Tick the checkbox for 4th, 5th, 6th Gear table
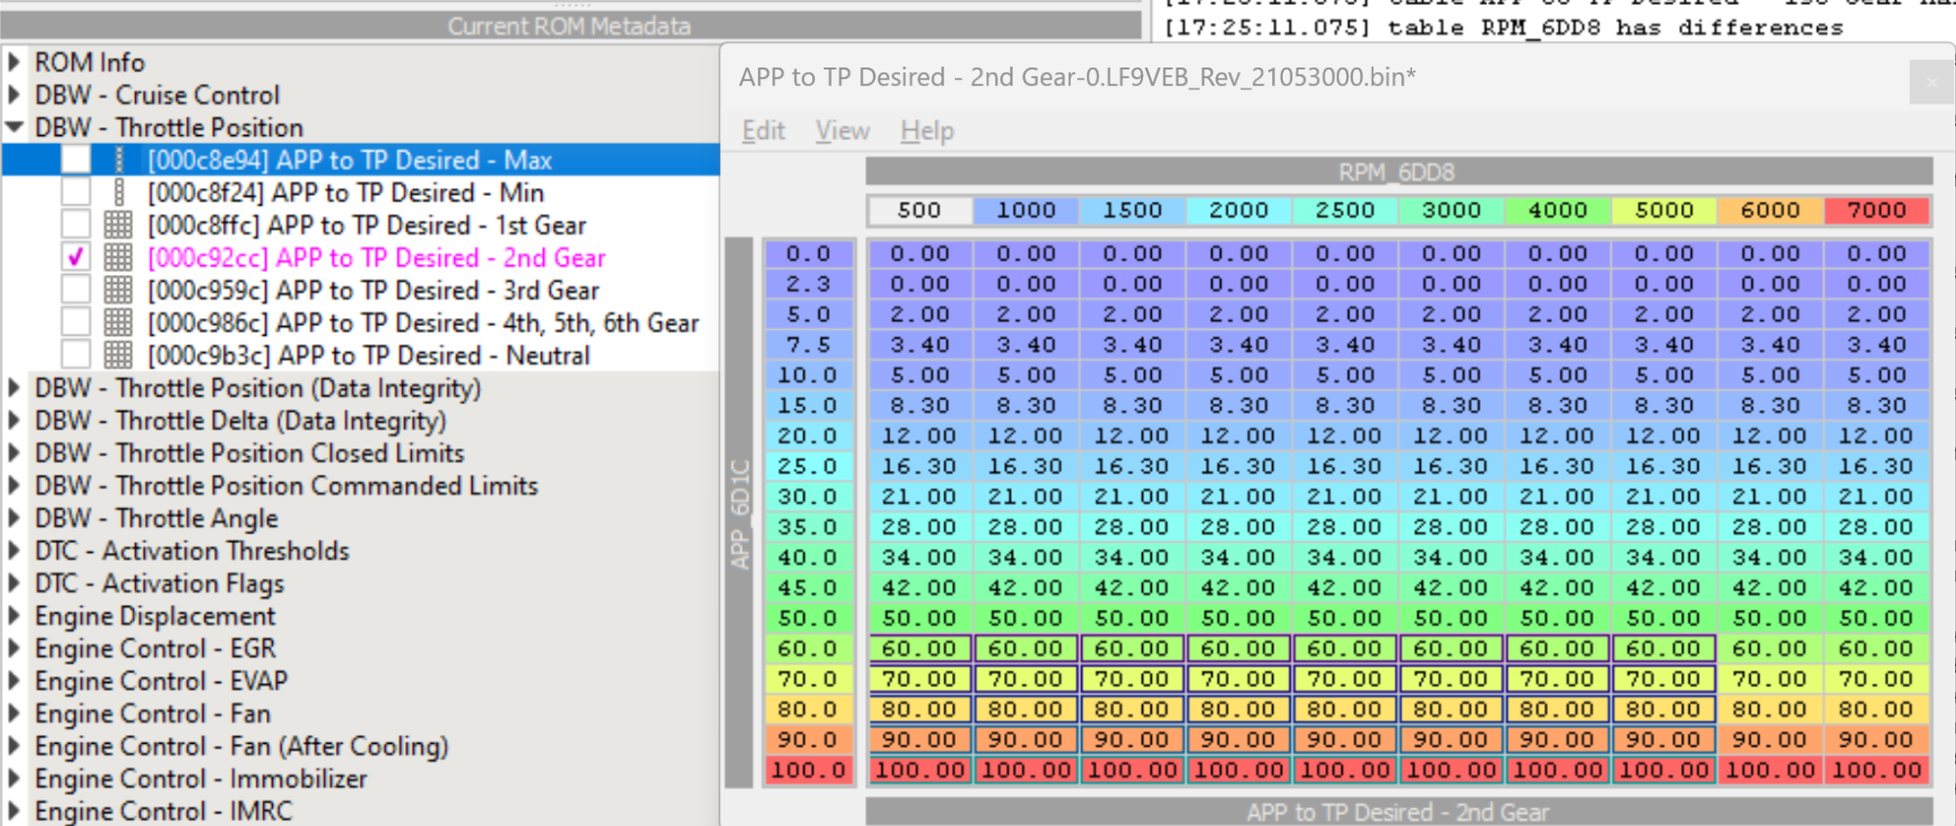Image resolution: width=1956 pixels, height=826 pixels. coord(75,322)
